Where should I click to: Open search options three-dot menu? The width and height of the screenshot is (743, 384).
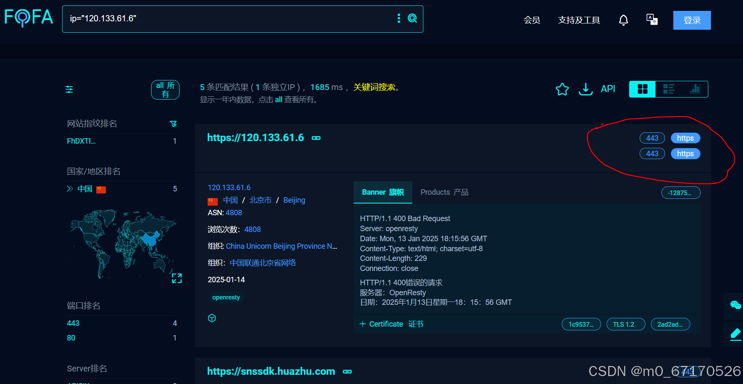pos(398,18)
